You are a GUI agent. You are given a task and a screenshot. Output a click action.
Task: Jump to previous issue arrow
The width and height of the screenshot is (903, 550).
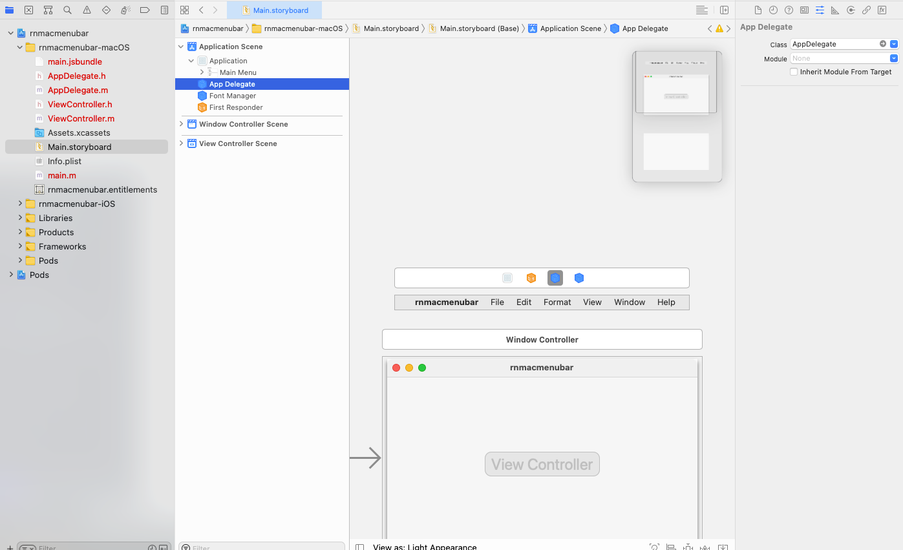[x=710, y=28]
